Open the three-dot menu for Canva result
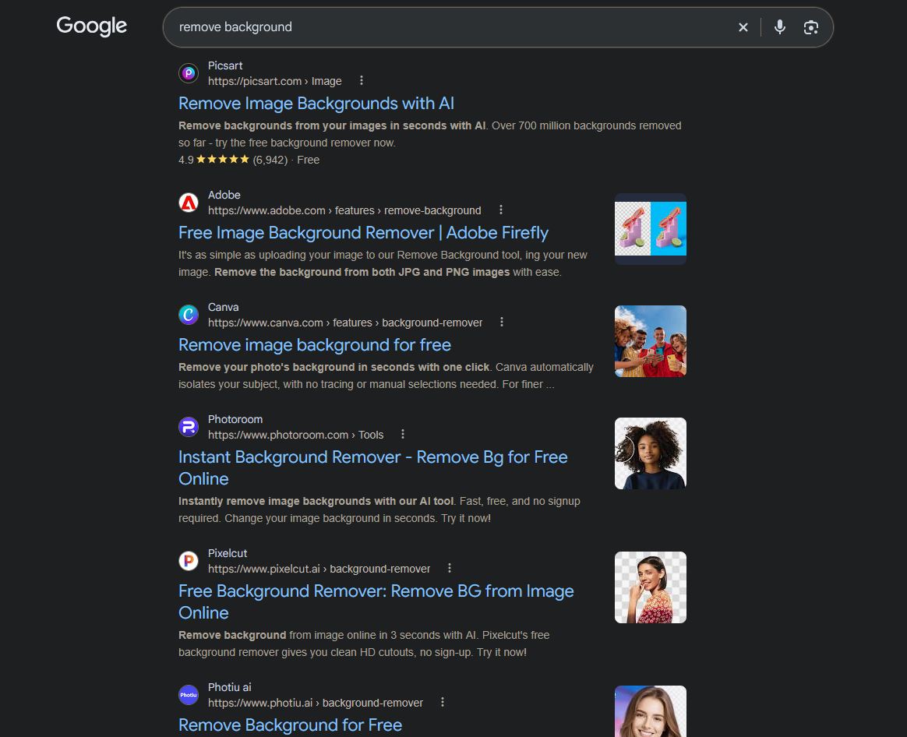 click(x=502, y=322)
